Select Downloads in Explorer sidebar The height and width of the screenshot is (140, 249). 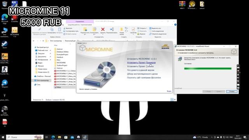40,54
